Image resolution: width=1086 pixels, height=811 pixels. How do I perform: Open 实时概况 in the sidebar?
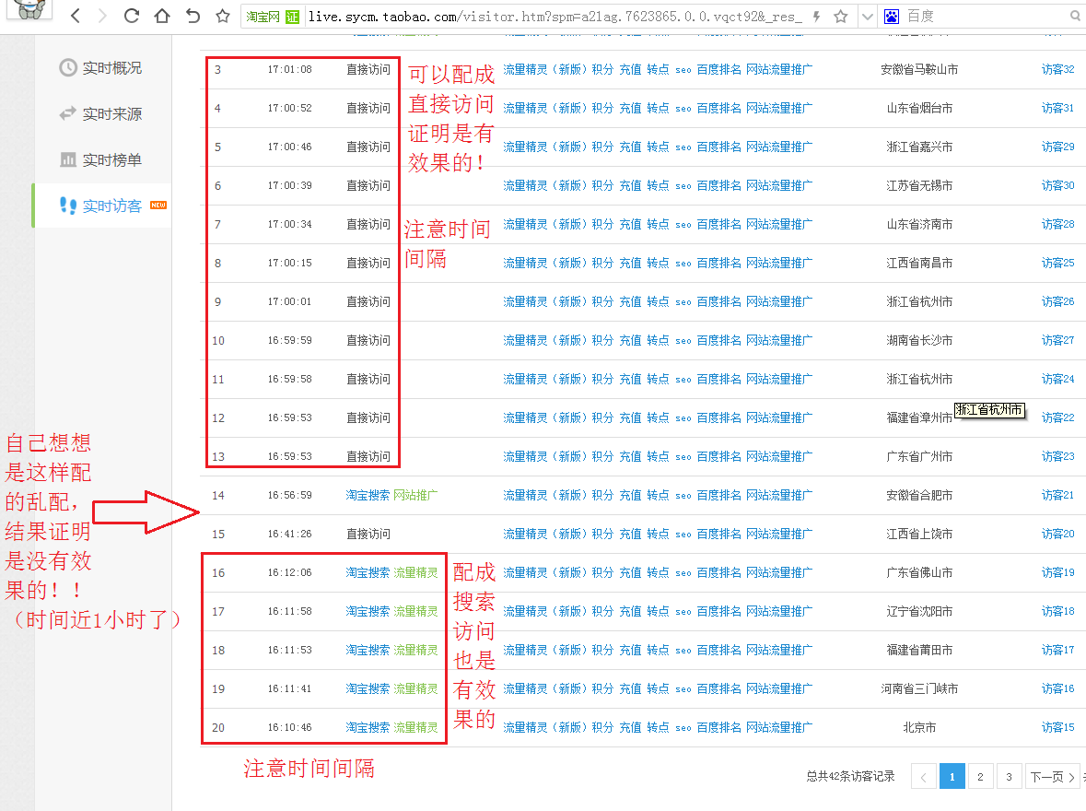tap(101, 68)
